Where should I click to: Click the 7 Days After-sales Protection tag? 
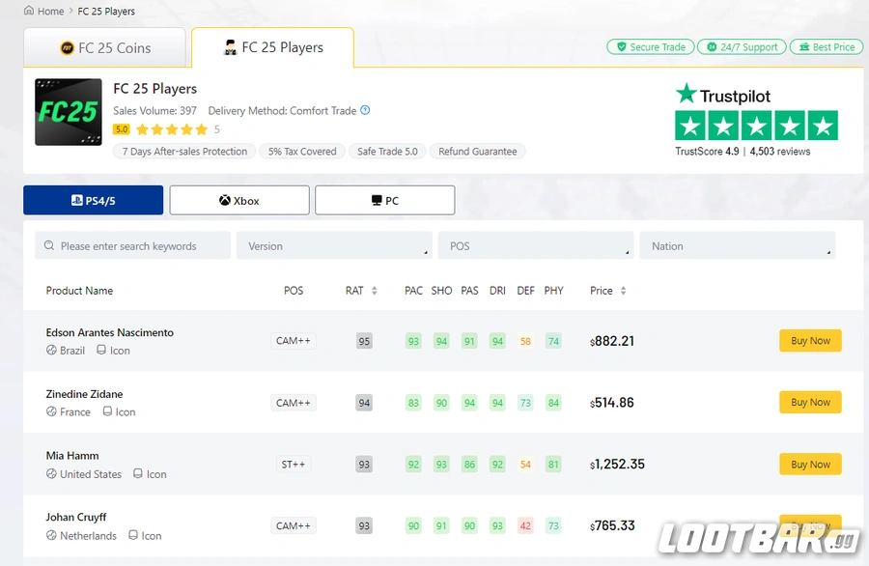tap(184, 152)
